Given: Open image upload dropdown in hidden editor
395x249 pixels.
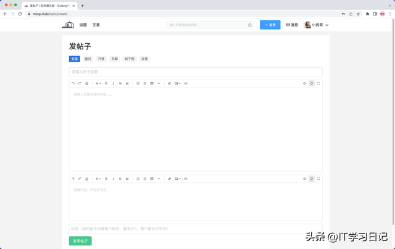Looking at the screenshot, I should 177,179.
